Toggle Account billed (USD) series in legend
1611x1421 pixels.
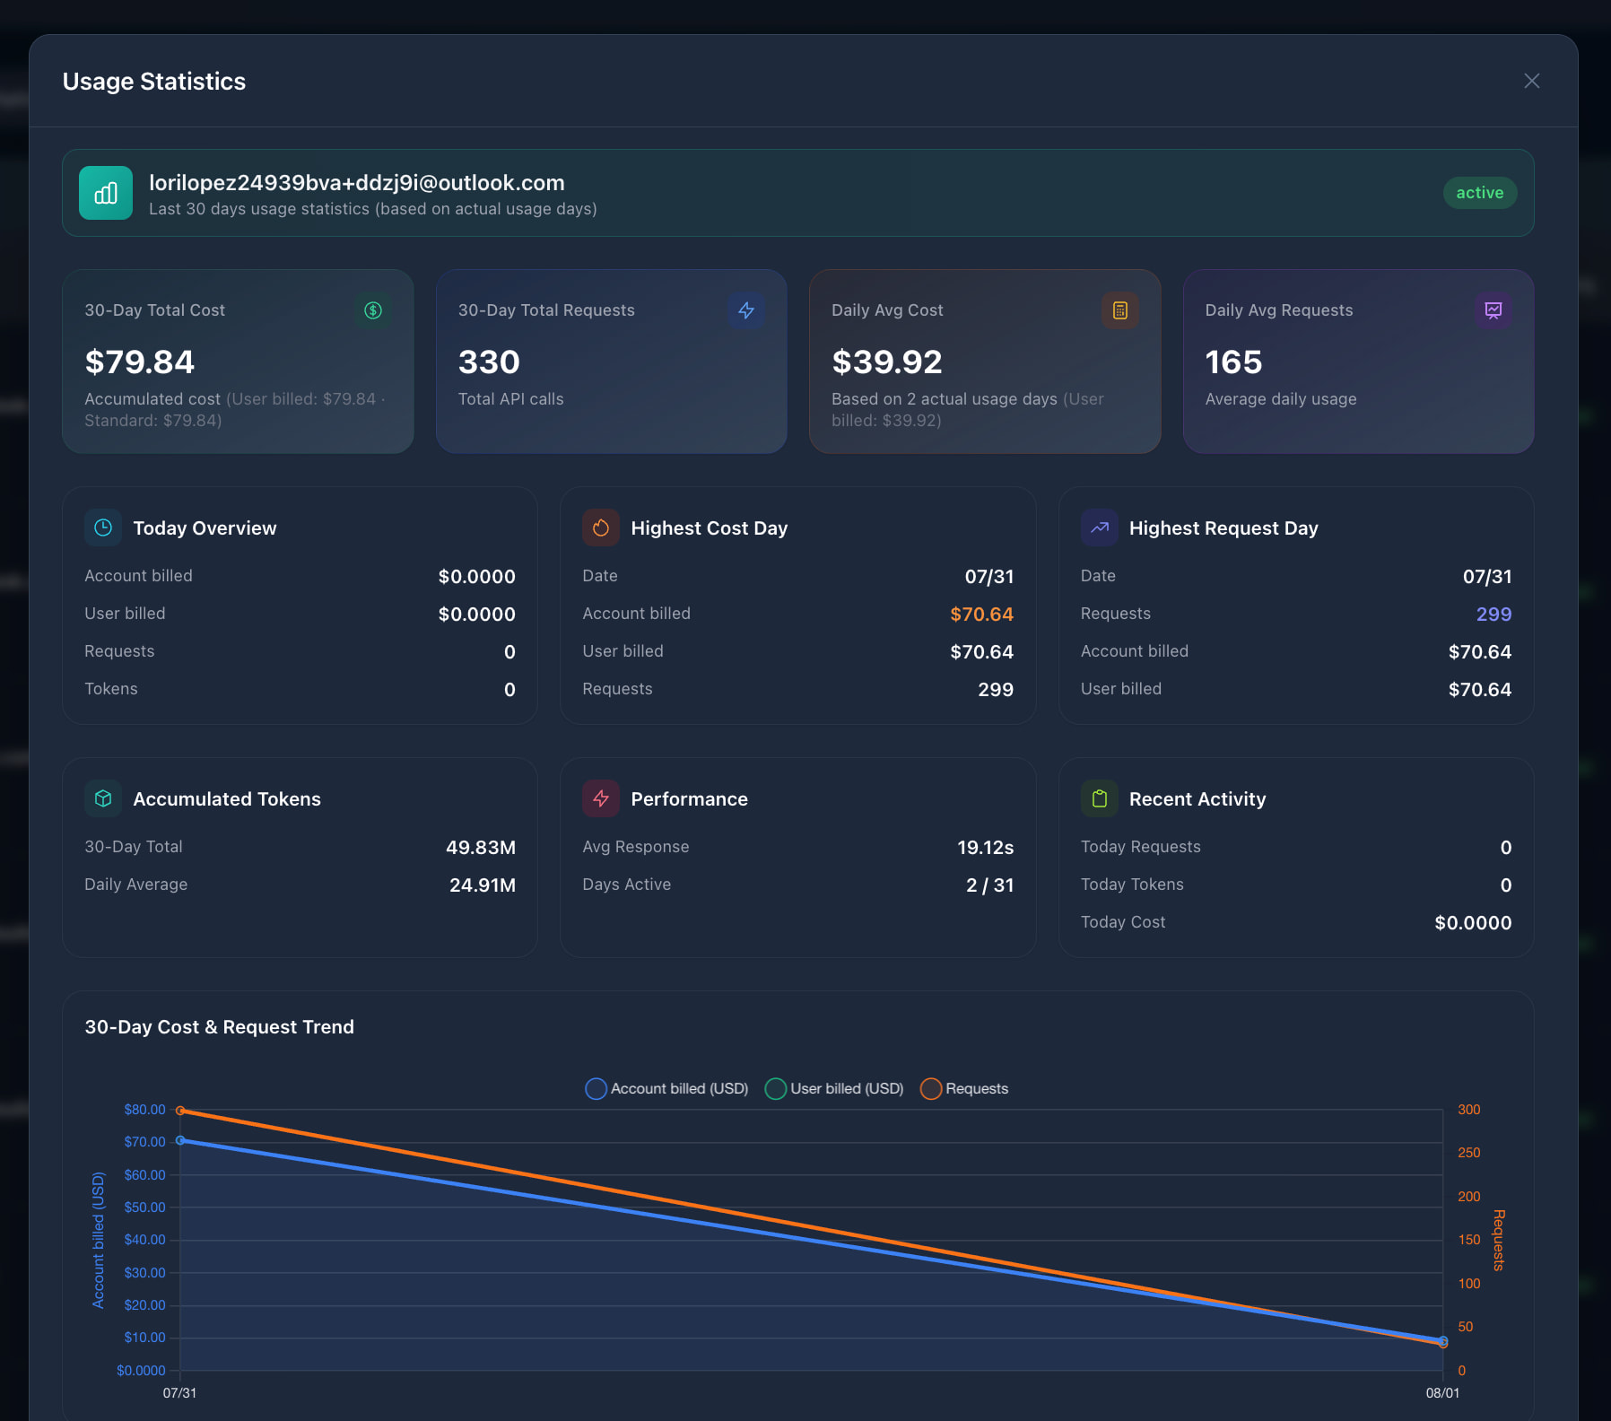click(666, 1088)
